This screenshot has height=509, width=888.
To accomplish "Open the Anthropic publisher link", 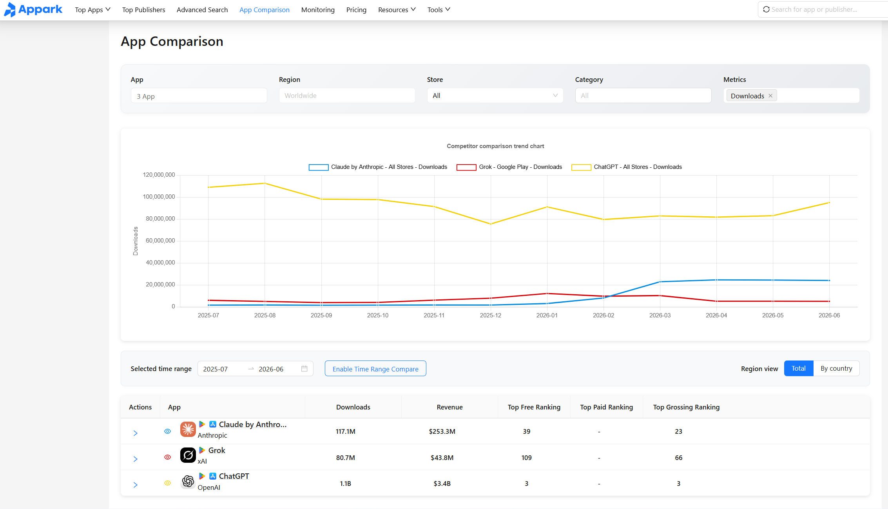I will [x=212, y=435].
